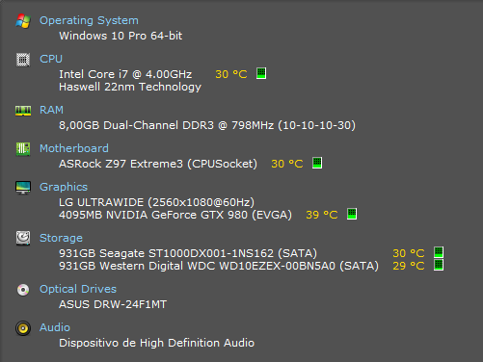The image size is (483, 362).
Task: Click the CPU chip icon
Action: (23, 60)
